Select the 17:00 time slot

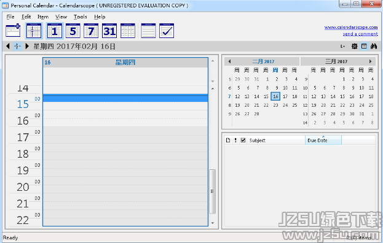(125, 131)
